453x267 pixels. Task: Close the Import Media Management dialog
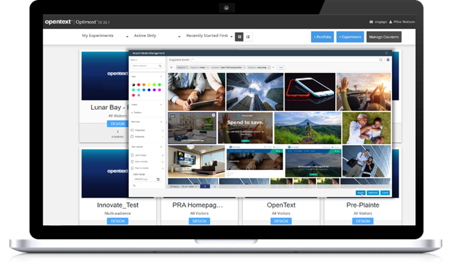click(386, 53)
